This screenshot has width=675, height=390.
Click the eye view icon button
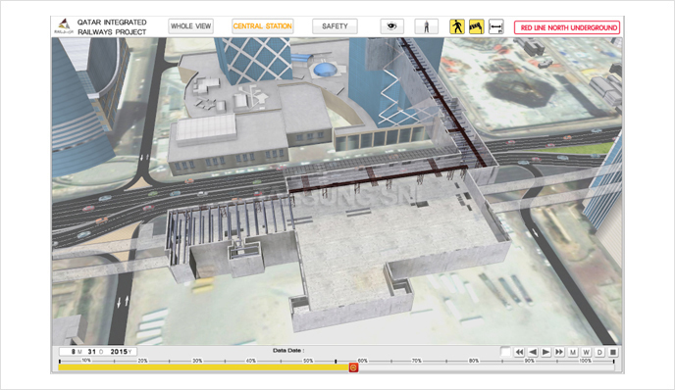click(391, 26)
